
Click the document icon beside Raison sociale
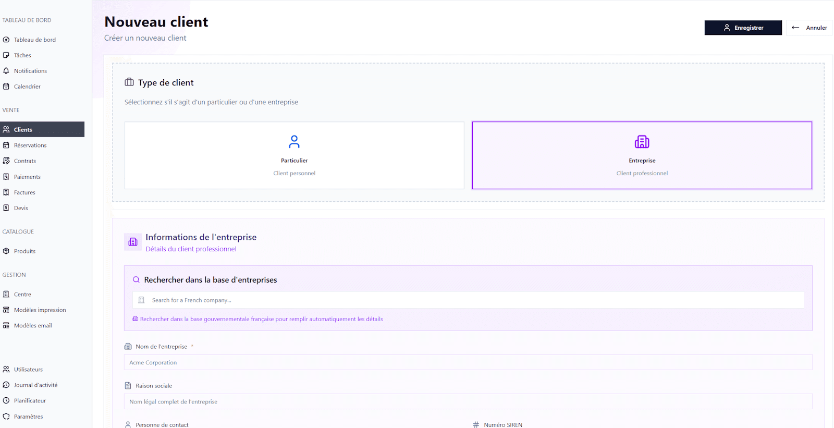(x=128, y=386)
